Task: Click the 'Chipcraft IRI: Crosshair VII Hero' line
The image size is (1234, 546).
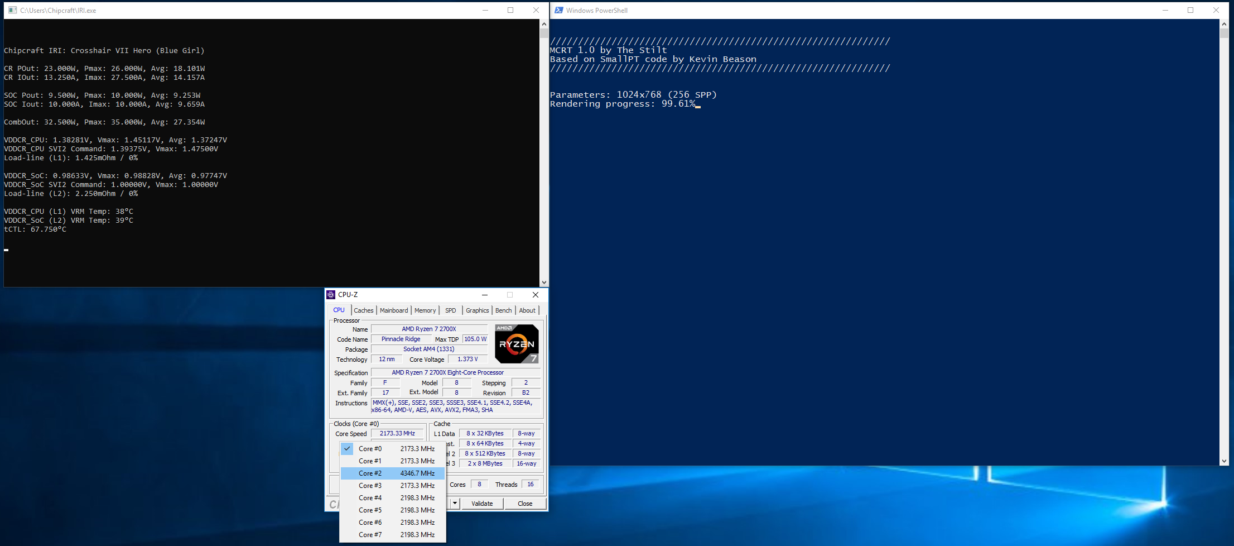Action: 104,51
